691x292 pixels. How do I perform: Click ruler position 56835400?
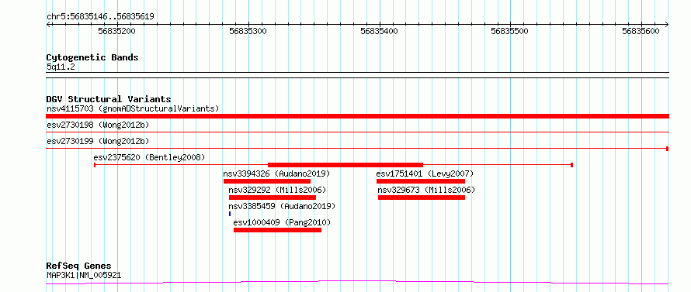click(380, 31)
